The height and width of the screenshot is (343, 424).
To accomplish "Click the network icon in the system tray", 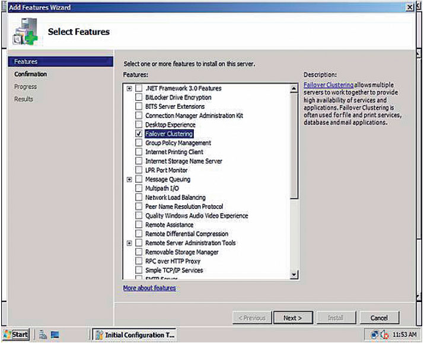I will pyautogui.click(x=374, y=335).
